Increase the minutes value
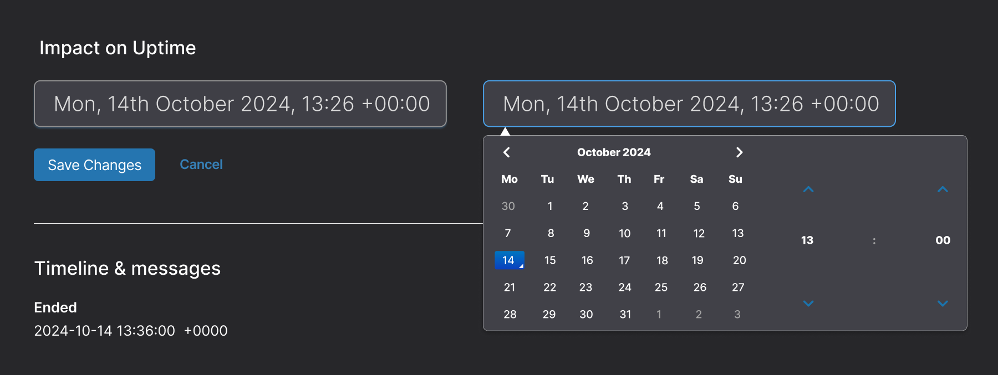 (943, 189)
